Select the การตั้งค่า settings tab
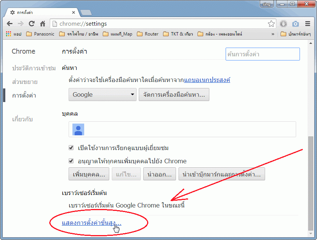317x240 pixels. (x=42, y=12)
